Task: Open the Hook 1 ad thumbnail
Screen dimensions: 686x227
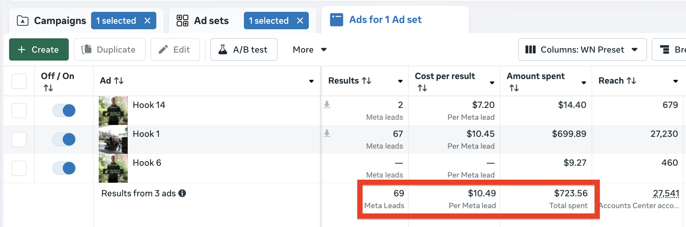Action: click(113, 140)
